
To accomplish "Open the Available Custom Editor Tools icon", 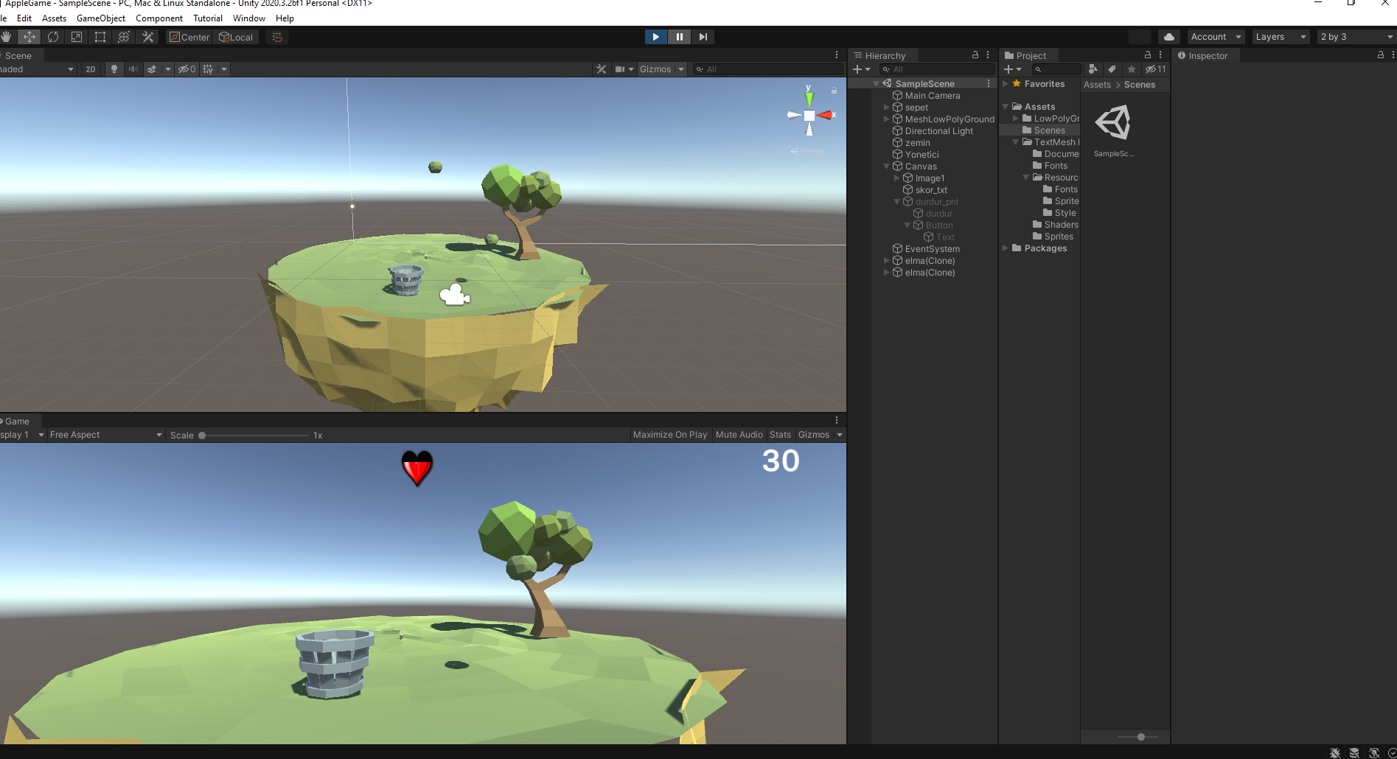I will (147, 37).
